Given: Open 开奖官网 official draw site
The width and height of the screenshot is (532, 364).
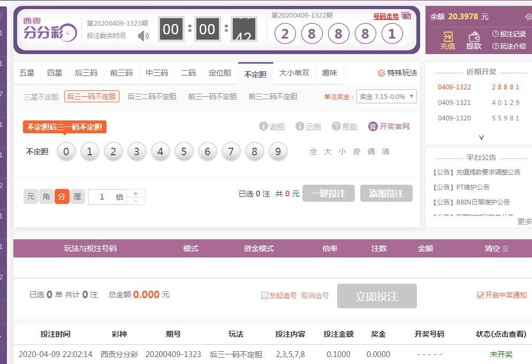Looking at the screenshot, I should click(389, 126).
